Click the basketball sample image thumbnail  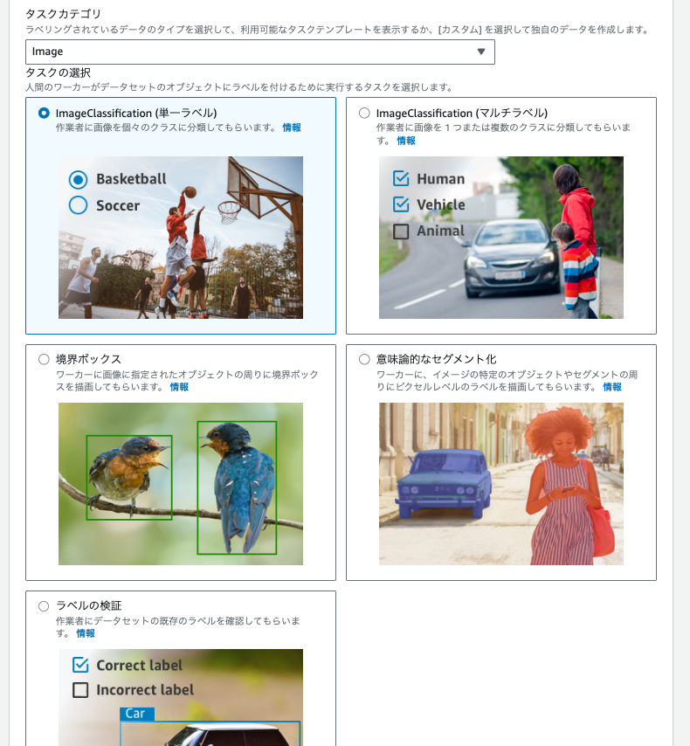[181, 238]
